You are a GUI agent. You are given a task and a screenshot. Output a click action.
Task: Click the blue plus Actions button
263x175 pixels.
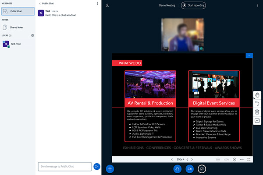pyautogui.click(x=110, y=168)
